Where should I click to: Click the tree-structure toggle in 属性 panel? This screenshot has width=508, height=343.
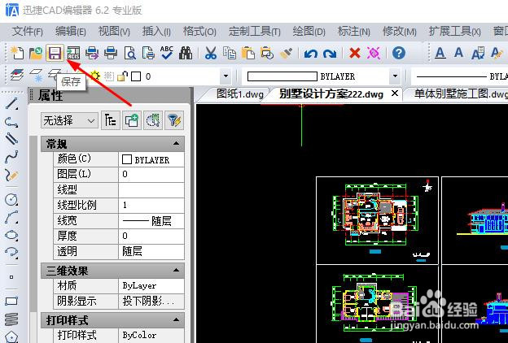[111, 120]
